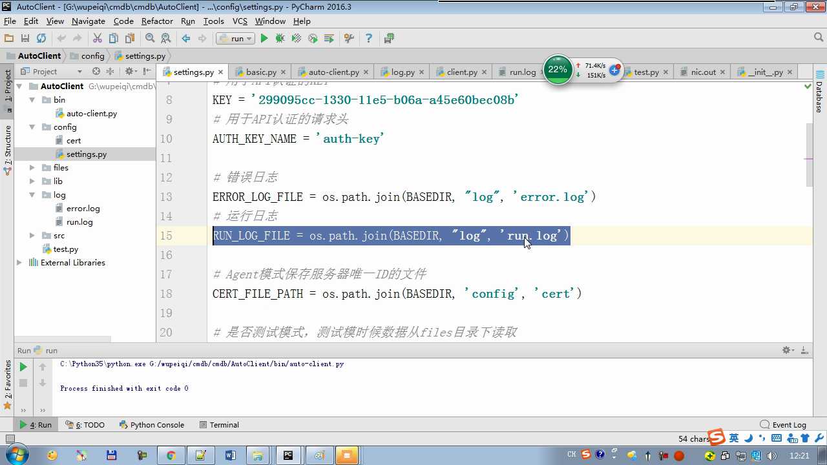
Task: Open the Event Log
Action: 783,425
